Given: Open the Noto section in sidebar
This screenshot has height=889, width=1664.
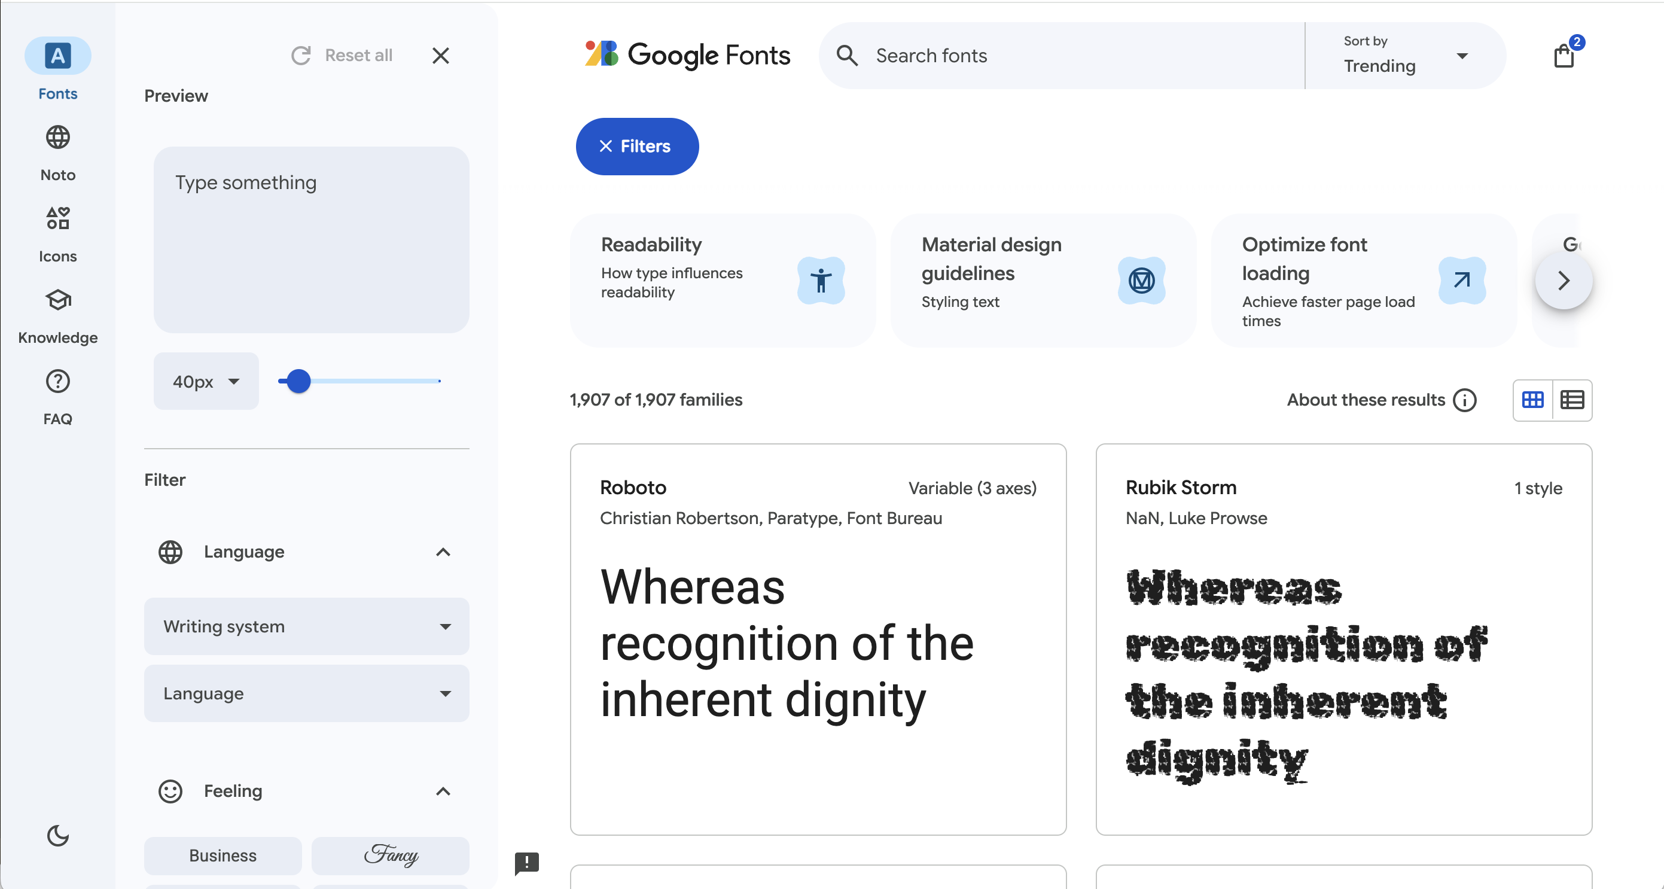Looking at the screenshot, I should pos(57,154).
